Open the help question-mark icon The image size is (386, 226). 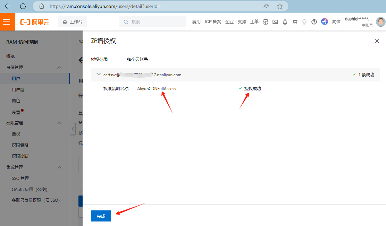314,21
